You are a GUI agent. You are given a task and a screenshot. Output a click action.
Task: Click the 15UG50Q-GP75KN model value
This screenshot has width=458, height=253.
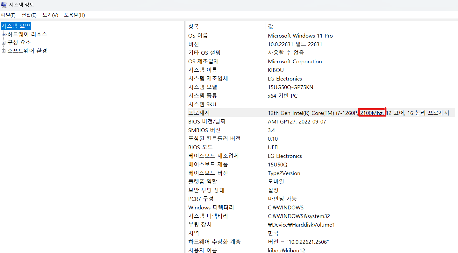(x=290, y=87)
